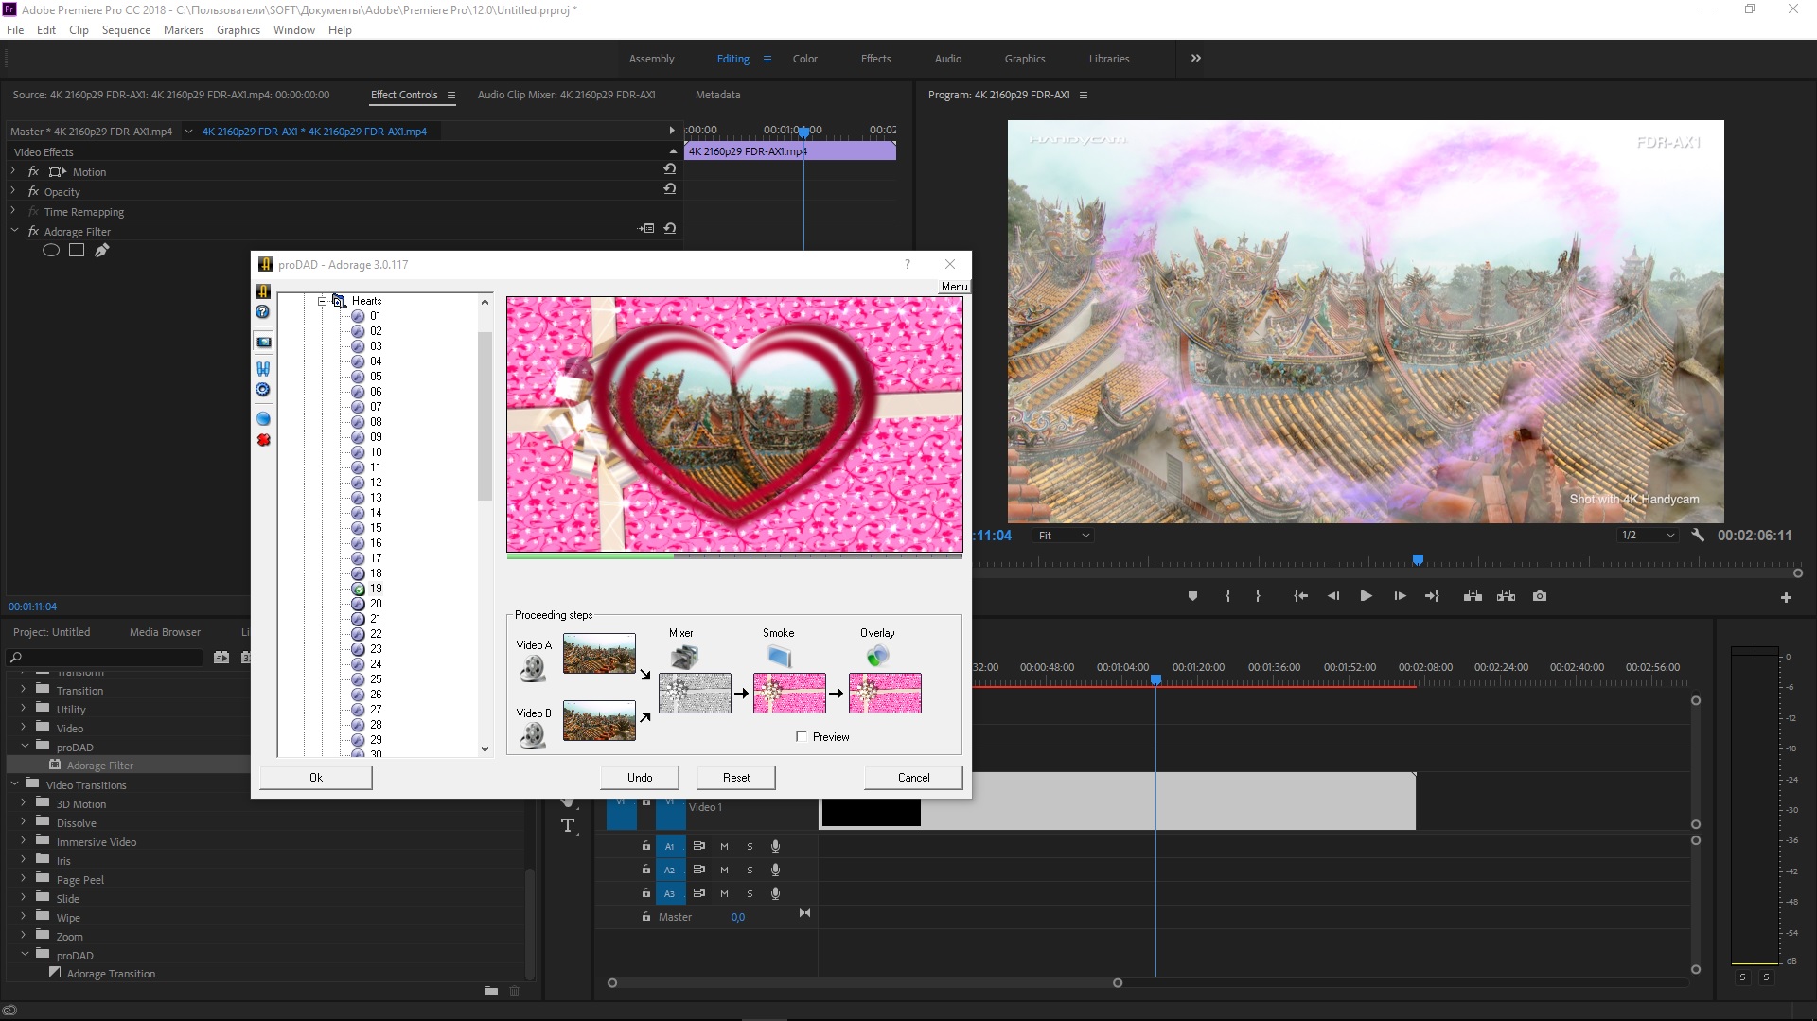The height and width of the screenshot is (1021, 1817).
Task: Open the Sequence menu
Action: (x=126, y=30)
